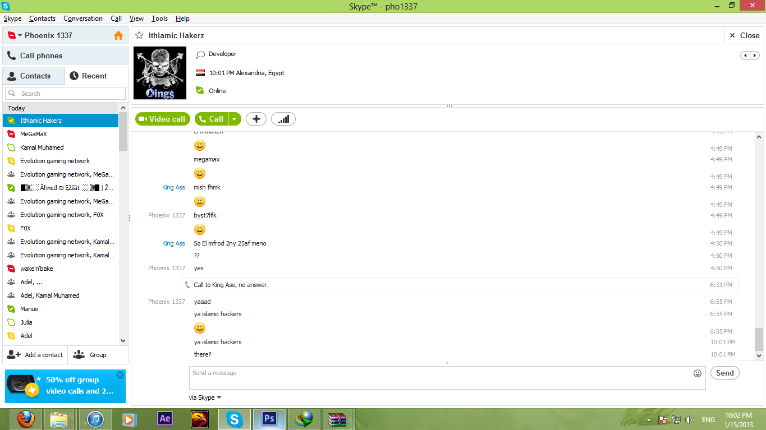
Task: Click the group icon beside Evolution gaming network, F0X
Action: (x=11, y=215)
